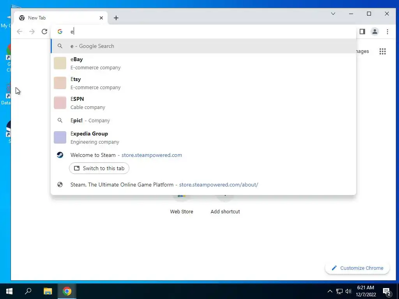The height and width of the screenshot is (299, 399).
Task: Minimize the Chrome window
Action: tap(351, 14)
